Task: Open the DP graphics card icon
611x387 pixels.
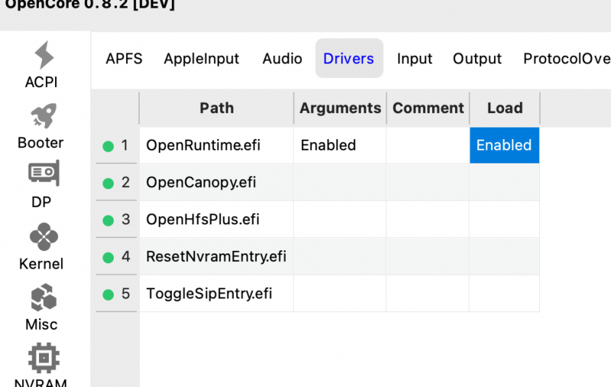Action: (x=44, y=174)
